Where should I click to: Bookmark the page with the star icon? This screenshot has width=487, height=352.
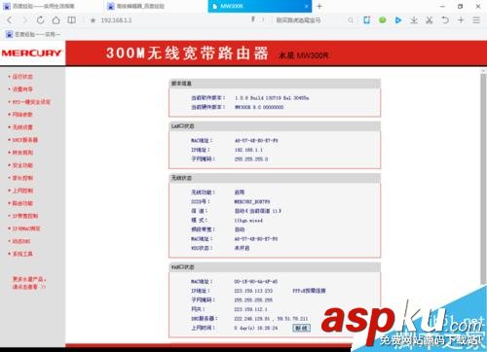click(93, 20)
